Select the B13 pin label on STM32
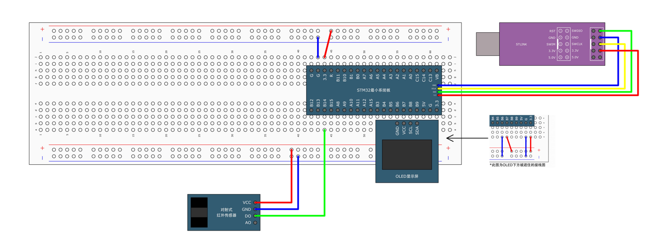 click(318, 104)
